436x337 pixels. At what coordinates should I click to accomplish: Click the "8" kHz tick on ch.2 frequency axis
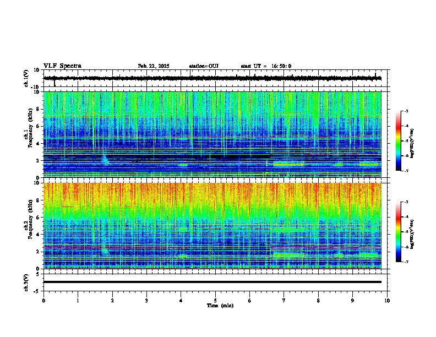click(x=38, y=200)
